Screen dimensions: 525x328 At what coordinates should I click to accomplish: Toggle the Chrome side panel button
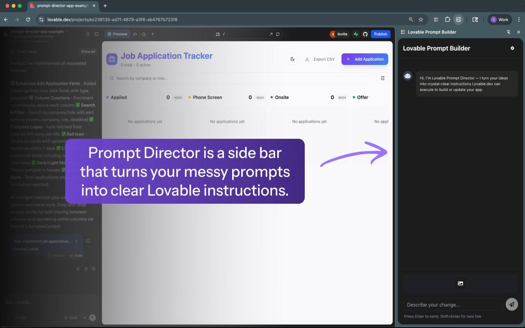(459, 19)
